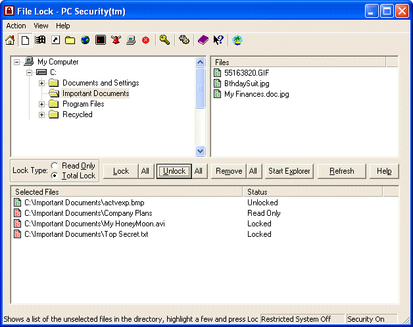Expand the Program Files folder node
The width and height of the screenshot is (413, 327).
pos(42,104)
